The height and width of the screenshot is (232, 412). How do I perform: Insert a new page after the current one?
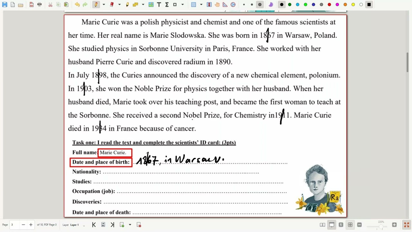(122, 225)
